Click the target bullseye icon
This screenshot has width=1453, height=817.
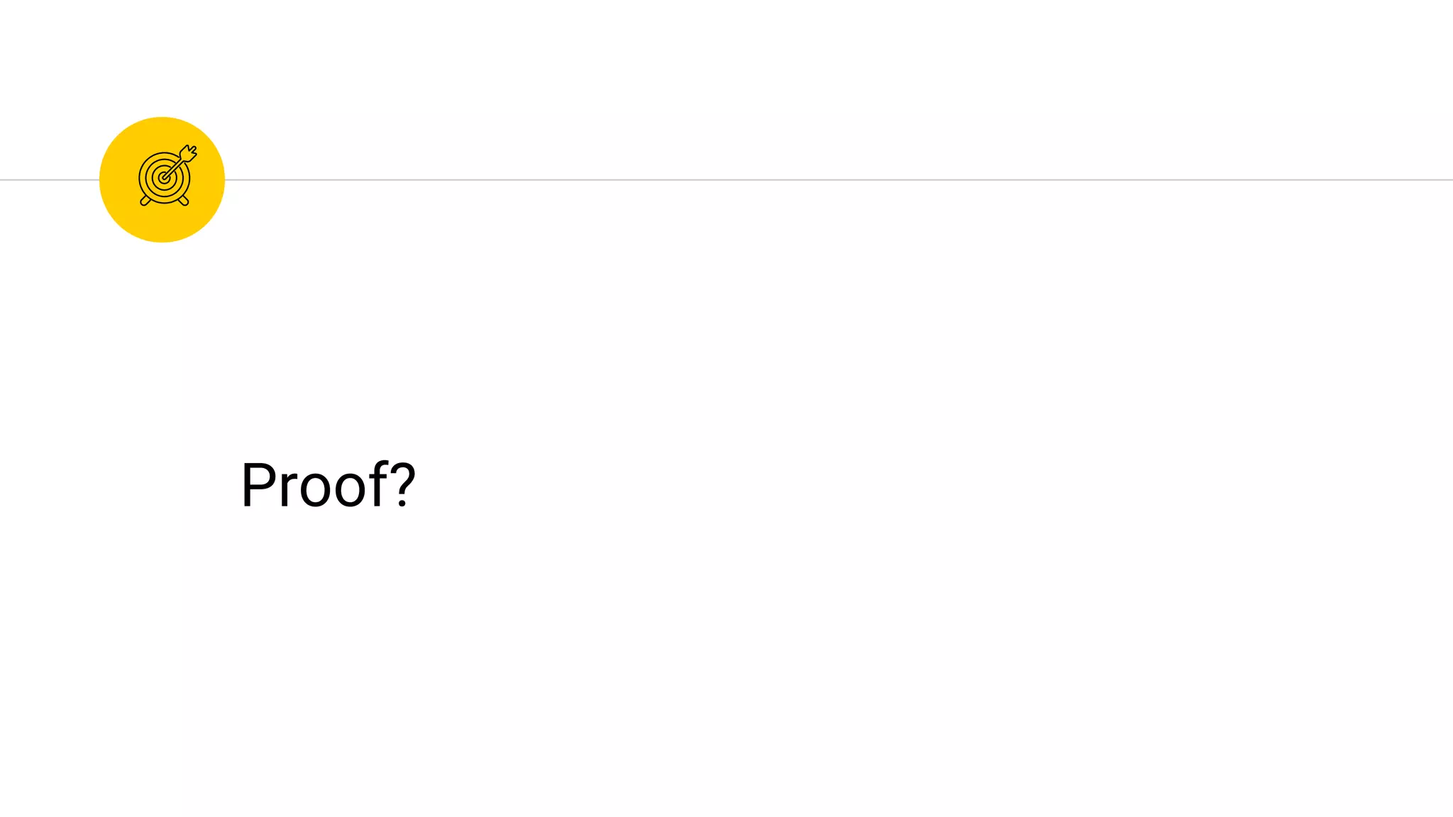166,177
